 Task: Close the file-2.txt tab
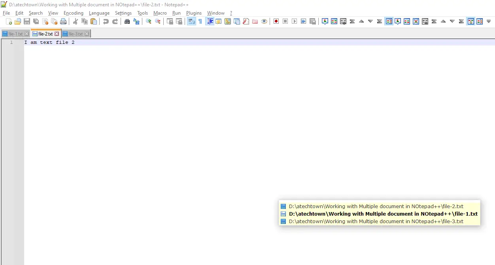tap(57, 34)
